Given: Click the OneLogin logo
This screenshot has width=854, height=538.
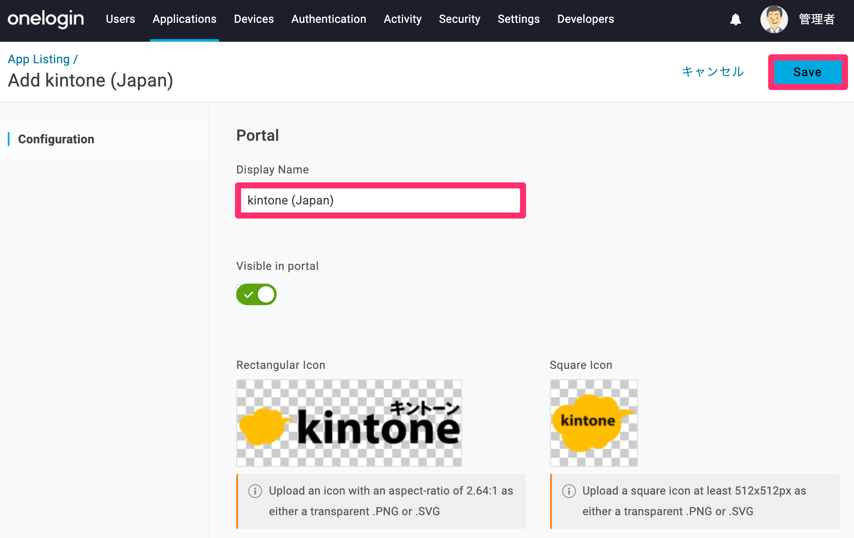Looking at the screenshot, I should pos(46,19).
